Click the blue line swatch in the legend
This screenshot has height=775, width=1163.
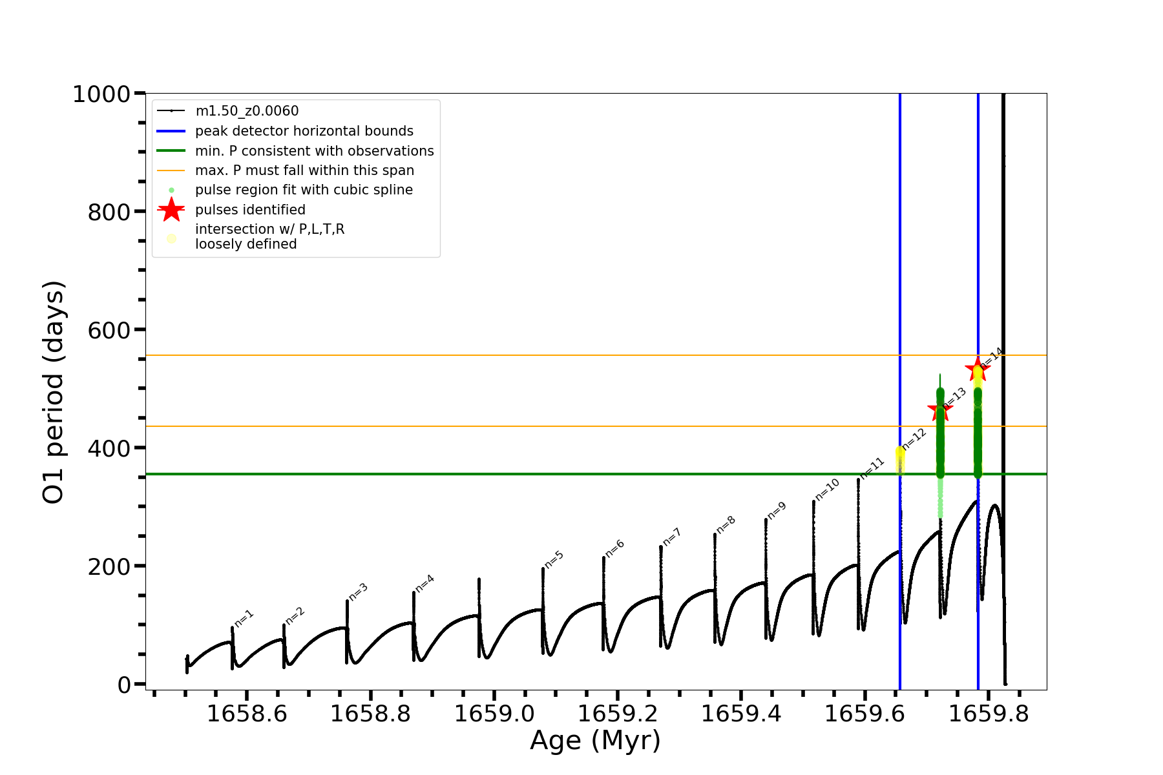[171, 131]
